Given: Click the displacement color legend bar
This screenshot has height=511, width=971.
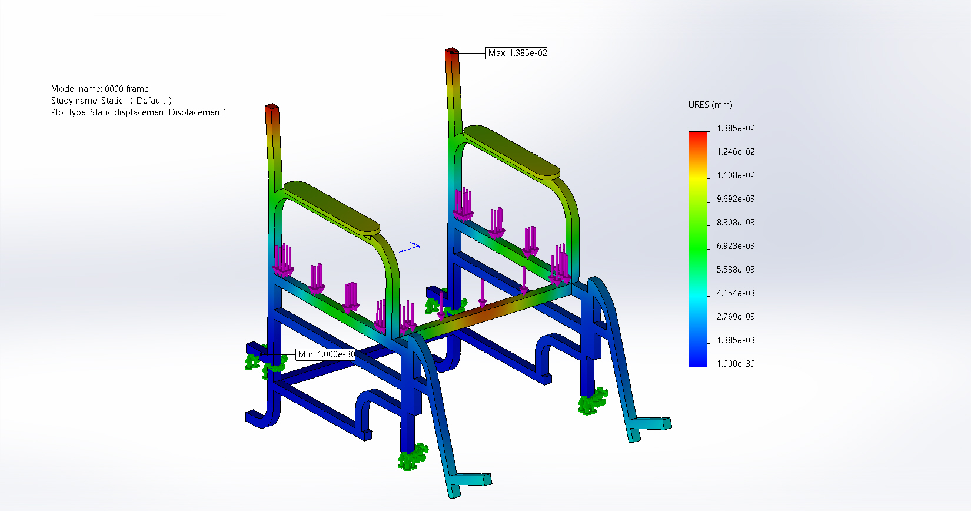Looking at the screenshot, I should coord(699,249).
